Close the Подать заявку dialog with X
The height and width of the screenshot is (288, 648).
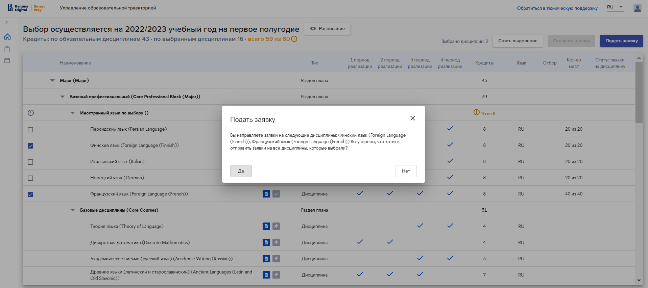click(x=412, y=118)
